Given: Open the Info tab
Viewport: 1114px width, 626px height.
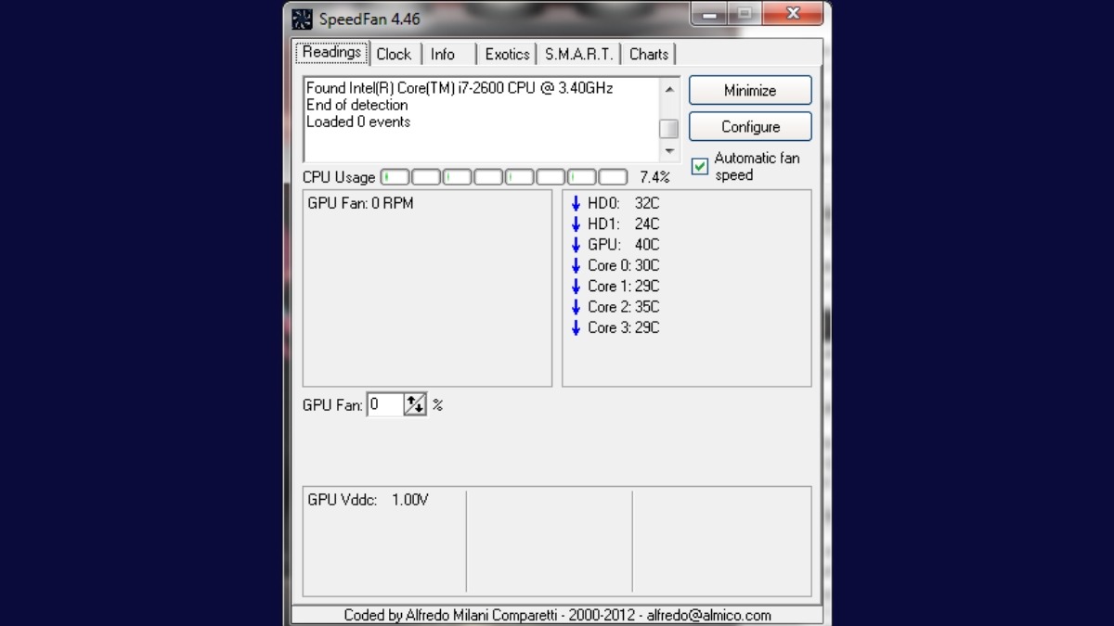Looking at the screenshot, I should point(443,54).
